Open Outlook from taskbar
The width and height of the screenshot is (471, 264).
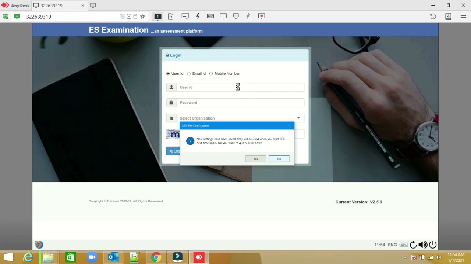coord(113,257)
